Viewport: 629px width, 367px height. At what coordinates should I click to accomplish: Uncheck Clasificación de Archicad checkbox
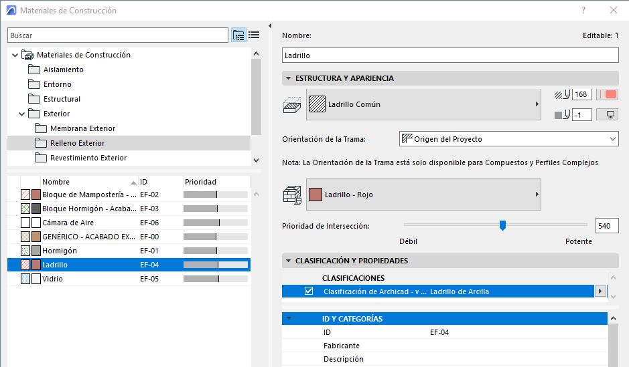point(309,291)
